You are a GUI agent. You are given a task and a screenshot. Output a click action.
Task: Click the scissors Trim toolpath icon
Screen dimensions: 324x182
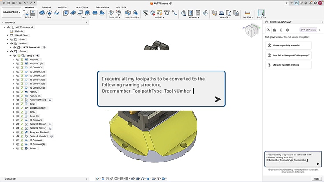pos(145,13)
